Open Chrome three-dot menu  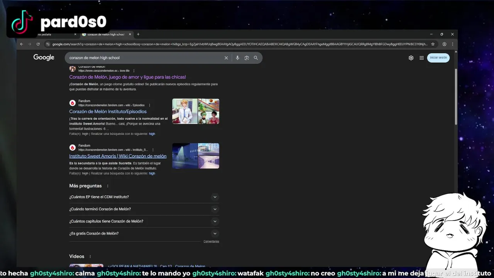point(452,44)
